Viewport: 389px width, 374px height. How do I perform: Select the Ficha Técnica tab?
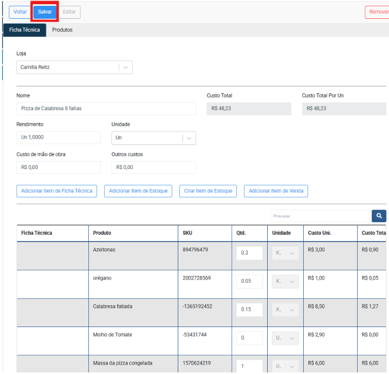pos(25,30)
